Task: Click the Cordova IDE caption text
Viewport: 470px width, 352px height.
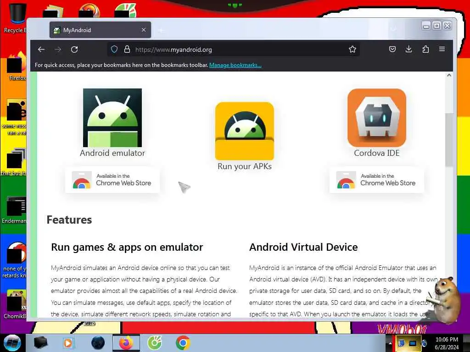Action: pos(377,153)
